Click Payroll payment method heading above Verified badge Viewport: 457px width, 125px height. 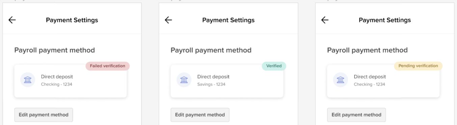click(x=211, y=50)
